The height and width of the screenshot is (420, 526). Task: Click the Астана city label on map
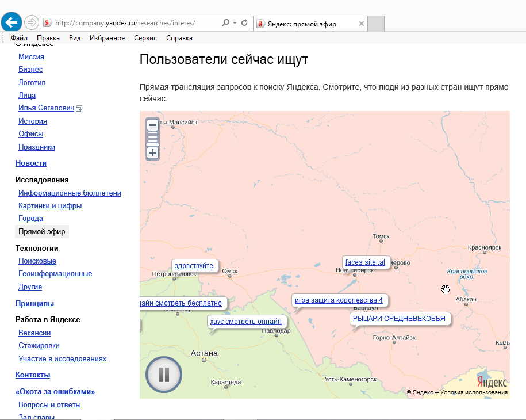(204, 353)
